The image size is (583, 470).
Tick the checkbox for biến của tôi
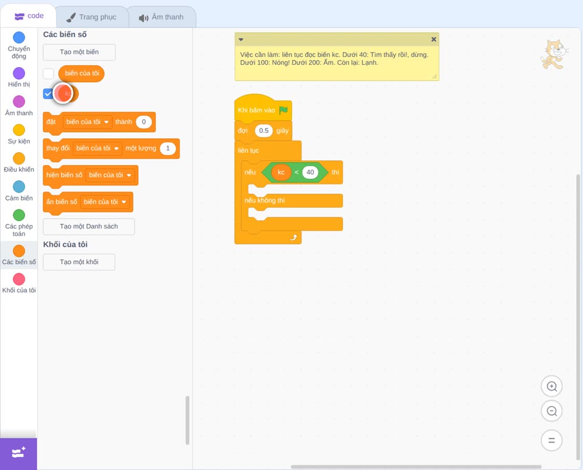(x=48, y=73)
